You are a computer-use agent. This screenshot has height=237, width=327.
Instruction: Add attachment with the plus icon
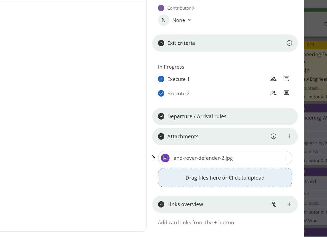pyautogui.click(x=289, y=136)
